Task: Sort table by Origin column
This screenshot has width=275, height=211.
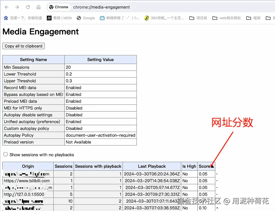Action: tap(28, 166)
